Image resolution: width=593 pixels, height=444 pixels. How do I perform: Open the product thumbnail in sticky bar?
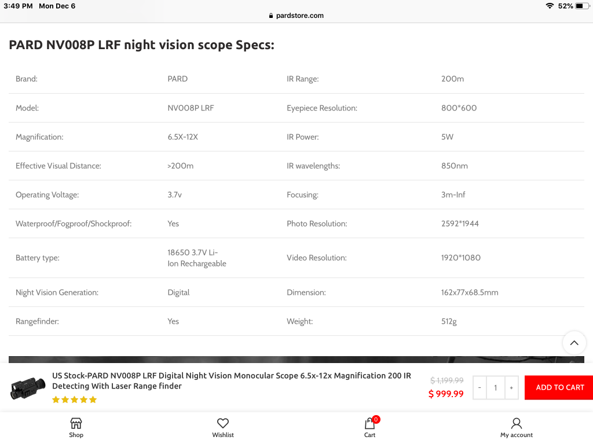pyautogui.click(x=28, y=388)
